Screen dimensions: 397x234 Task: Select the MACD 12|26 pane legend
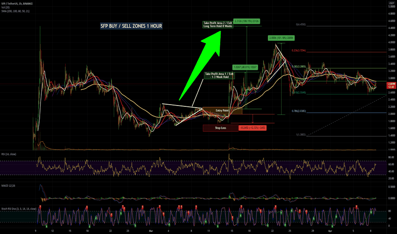9,185
